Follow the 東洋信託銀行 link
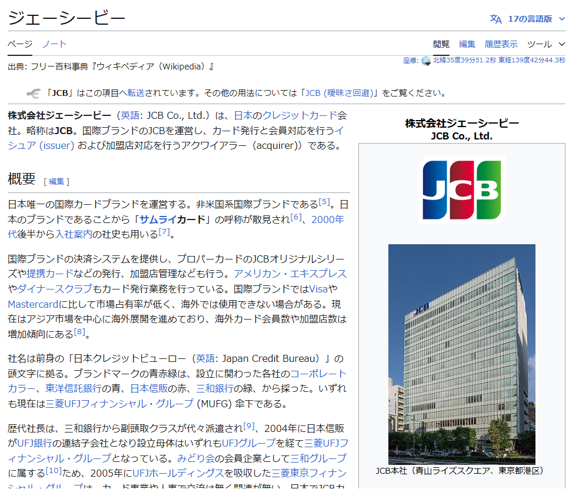This screenshot has height=489, width=569. pyautogui.click(x=74, y=388)
